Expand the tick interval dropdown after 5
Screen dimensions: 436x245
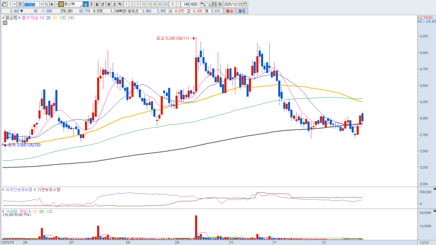coord(178,4)
